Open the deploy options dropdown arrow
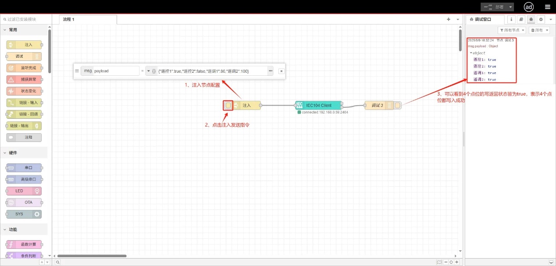Viewport: 556px width, 266px height. pos(511,7)
